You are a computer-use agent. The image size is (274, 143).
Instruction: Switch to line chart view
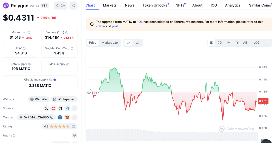pos(129,43)
